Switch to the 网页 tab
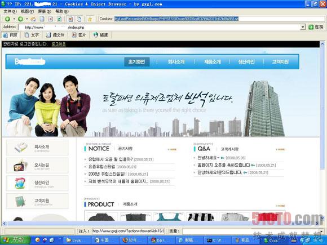The width and height of the screenshot is (327, 245). pyautogui.click(x=10, y=35)
